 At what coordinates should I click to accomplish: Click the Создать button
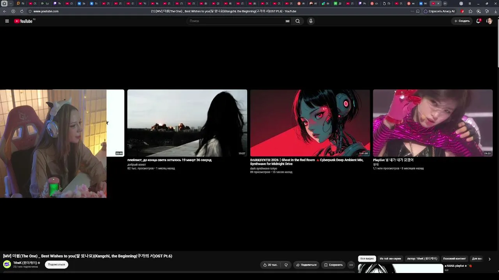(462, 21)
